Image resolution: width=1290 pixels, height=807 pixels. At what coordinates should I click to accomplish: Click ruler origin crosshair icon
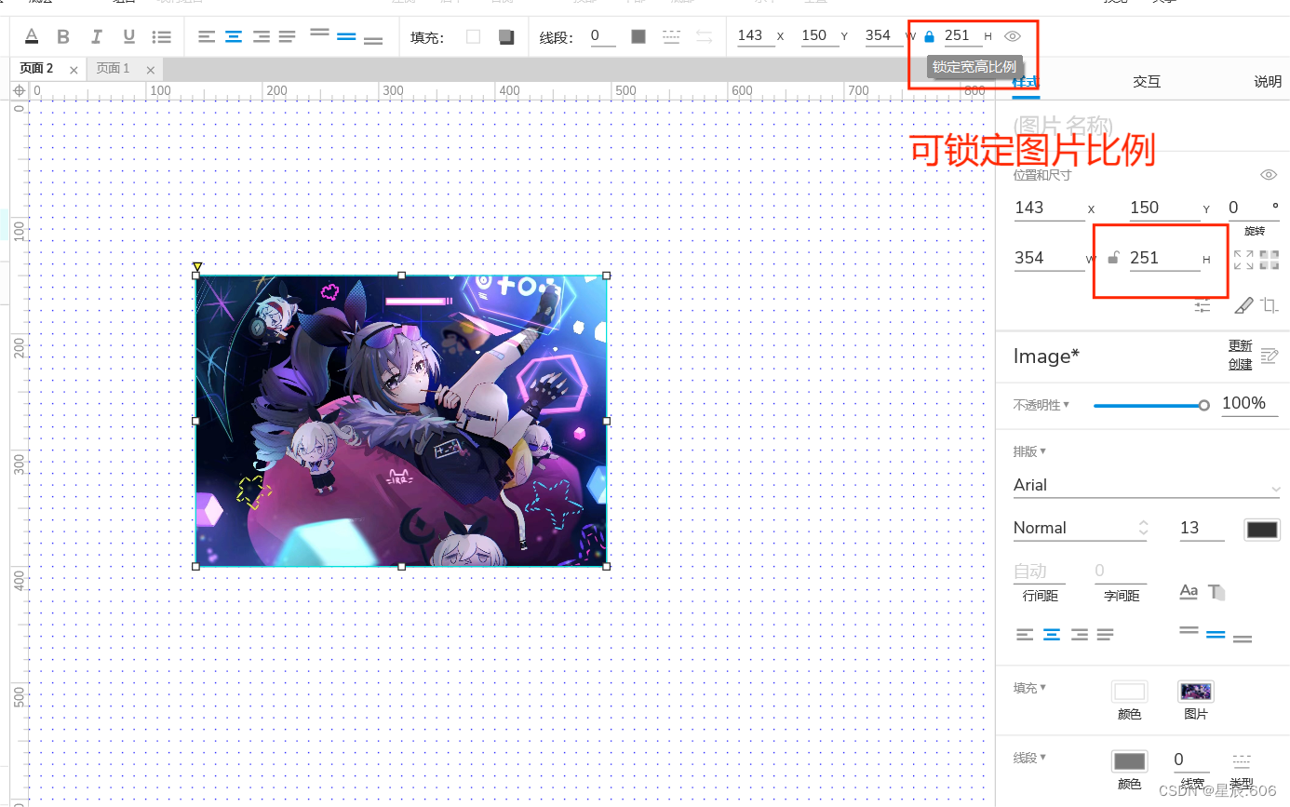pyautogui.click(x=18, y=90)
